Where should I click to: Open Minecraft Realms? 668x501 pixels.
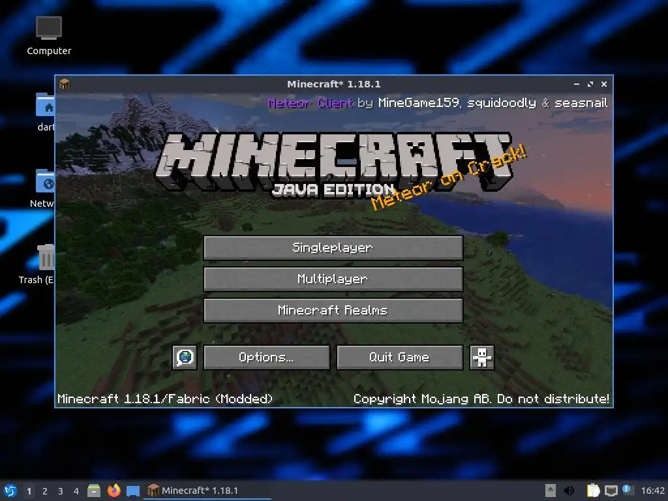coord(333,310)
